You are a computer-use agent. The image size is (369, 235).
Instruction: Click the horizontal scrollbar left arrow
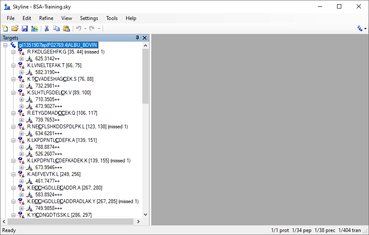4,222
